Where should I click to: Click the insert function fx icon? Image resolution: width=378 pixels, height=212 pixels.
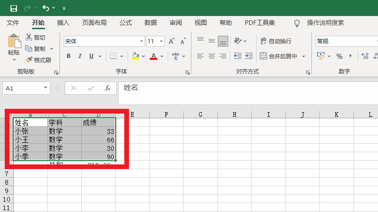click(x=107, y=88)
